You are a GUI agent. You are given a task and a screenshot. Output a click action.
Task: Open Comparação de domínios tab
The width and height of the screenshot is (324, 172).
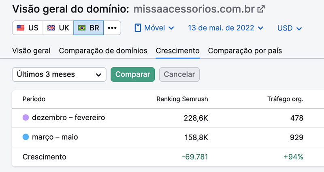click(103, 51)
